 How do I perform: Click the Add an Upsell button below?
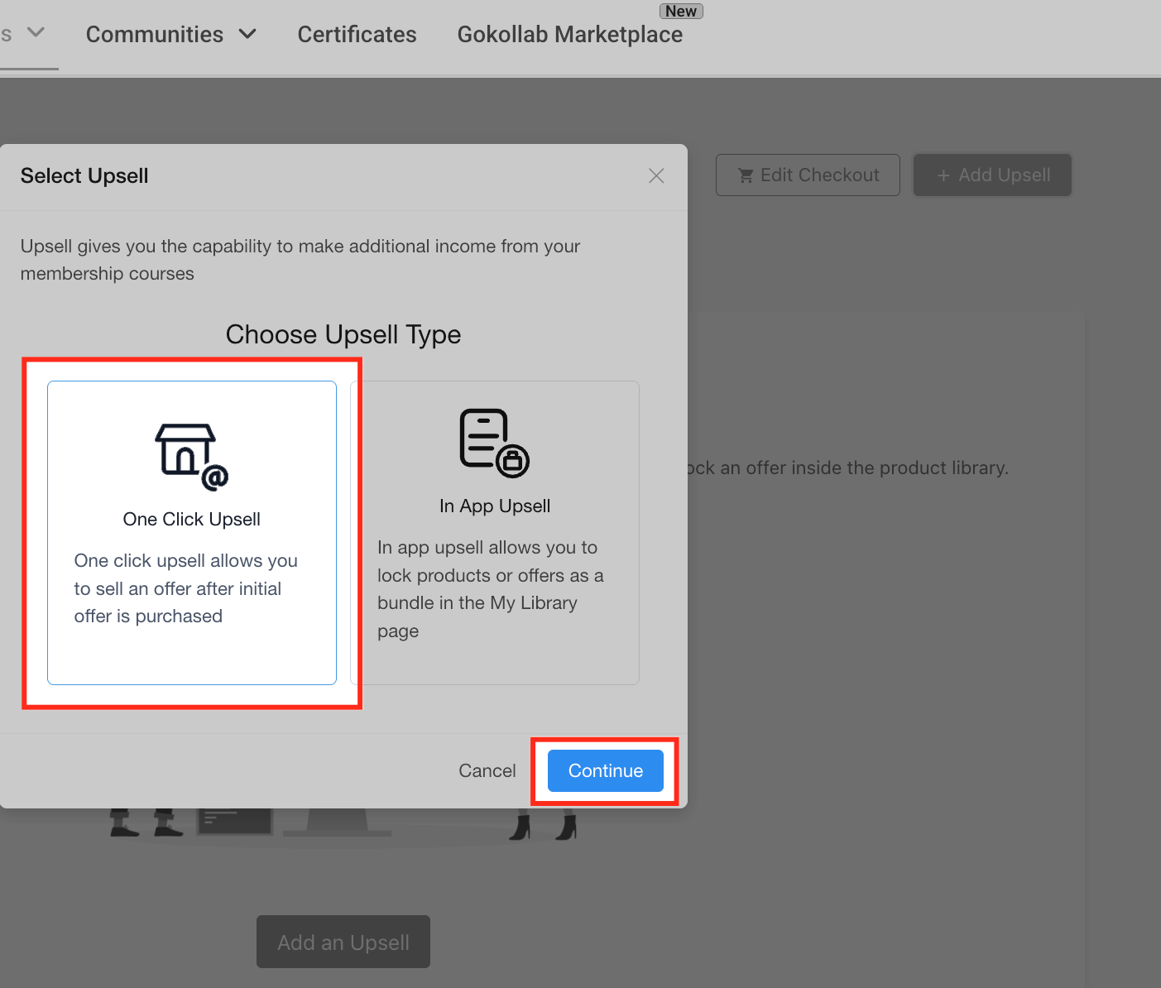point(343,942)
